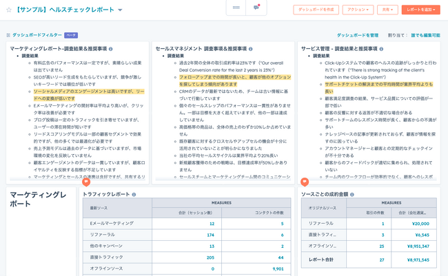
Task: Click the ダッシュボードを管理 link
Action: pos(358,35)
